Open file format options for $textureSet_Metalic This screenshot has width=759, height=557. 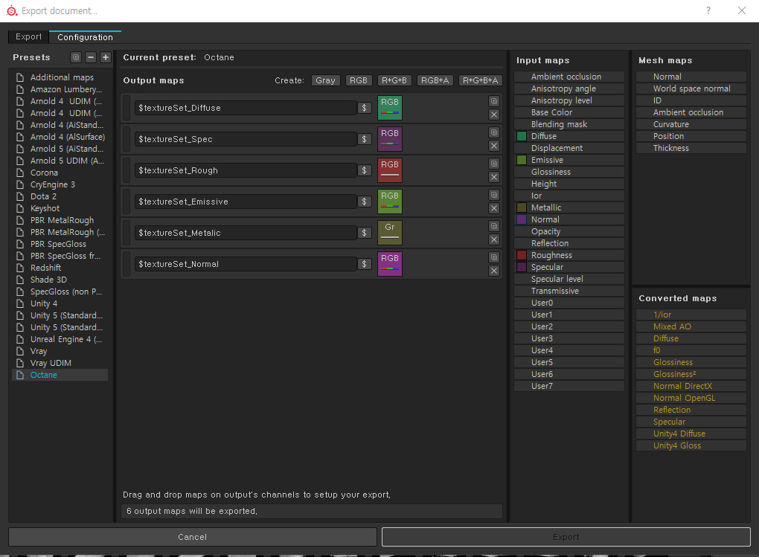364,233
